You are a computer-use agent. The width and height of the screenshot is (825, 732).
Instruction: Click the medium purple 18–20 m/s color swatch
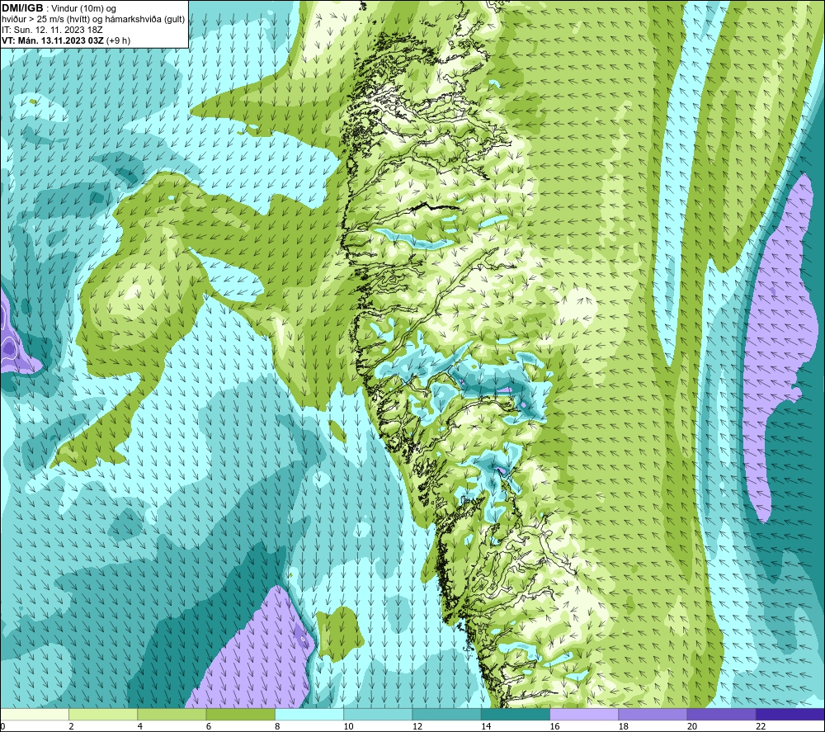point(653,715)
